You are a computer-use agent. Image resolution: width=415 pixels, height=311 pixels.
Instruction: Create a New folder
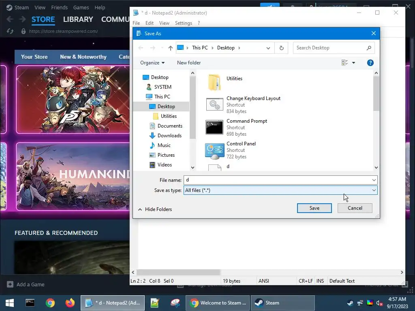click(189, 63)
